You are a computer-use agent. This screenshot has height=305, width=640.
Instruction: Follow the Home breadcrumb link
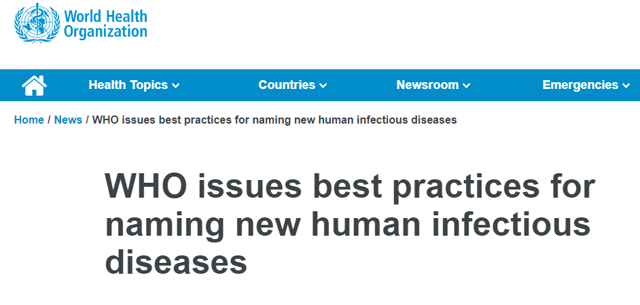tap(29, 120)
